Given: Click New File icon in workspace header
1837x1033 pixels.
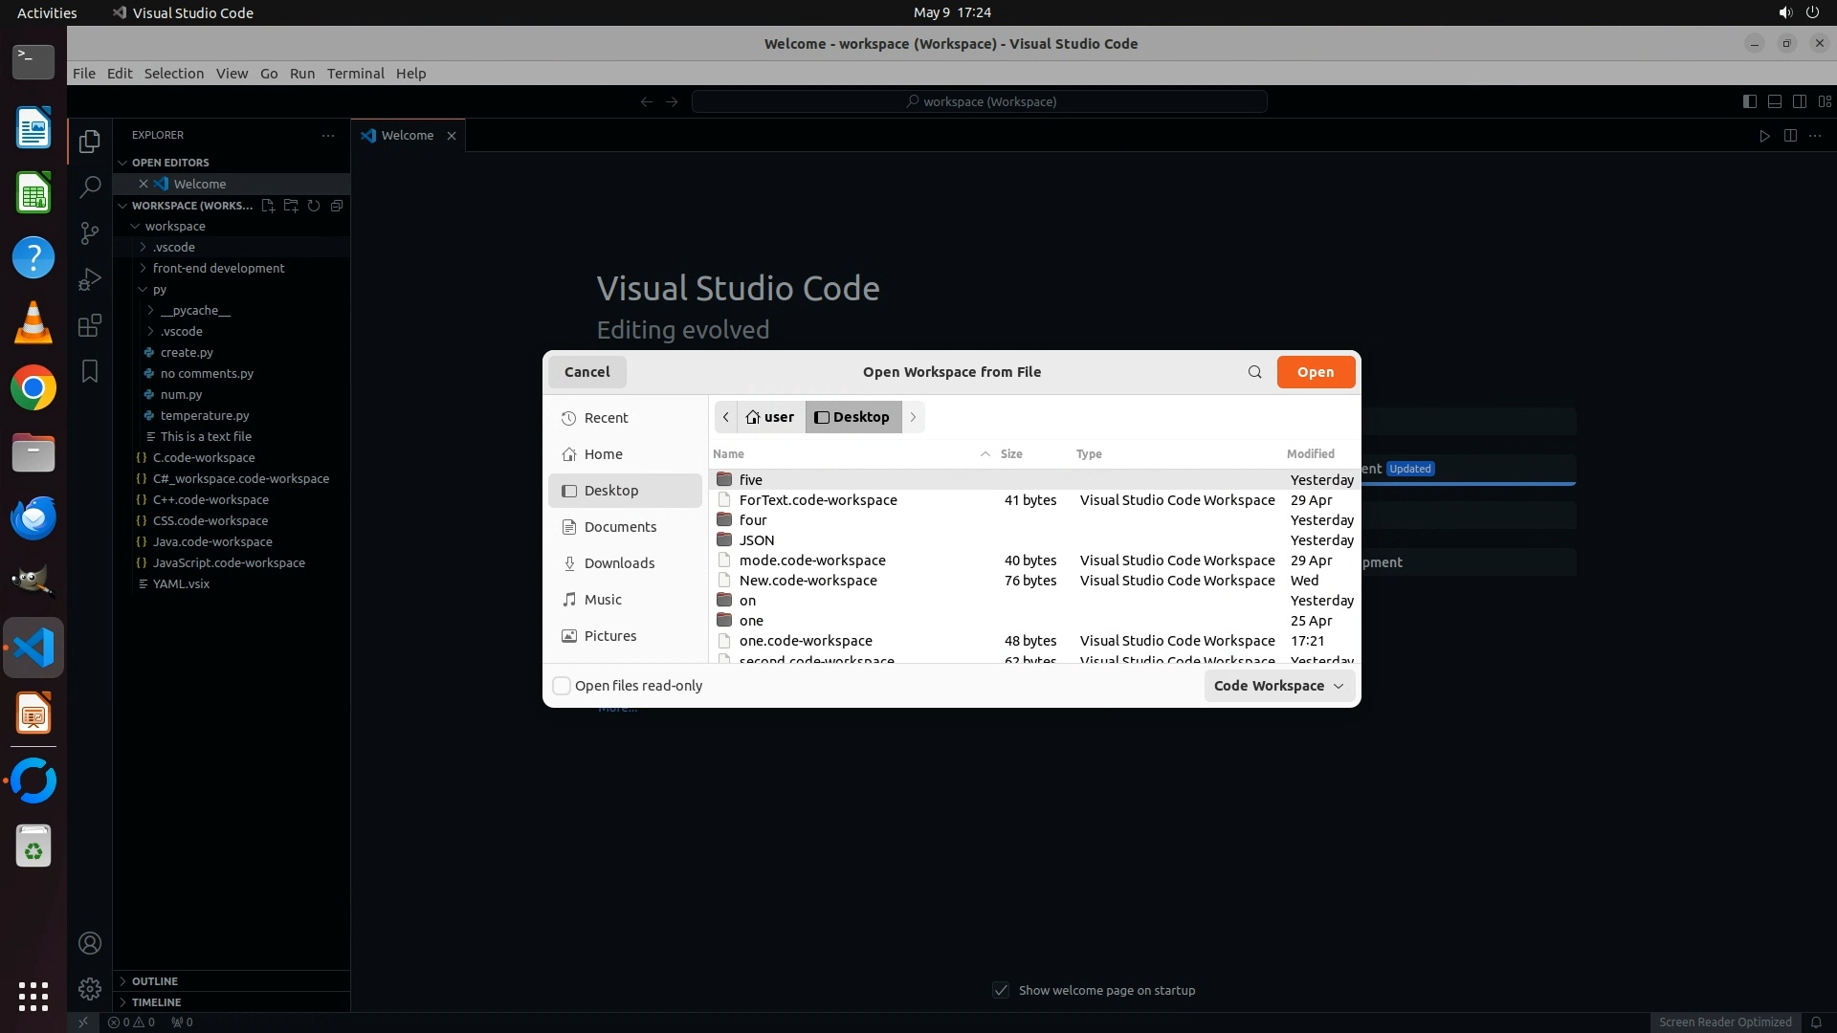Looking at the screenshot, I should click(268, 206).
